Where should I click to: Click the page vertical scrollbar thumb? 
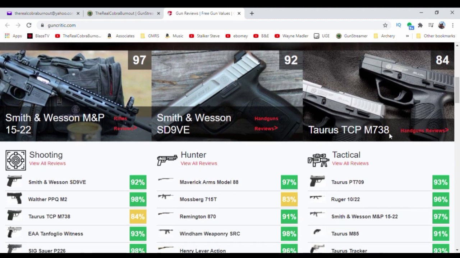pyautogui.click(x=457, y=90)
